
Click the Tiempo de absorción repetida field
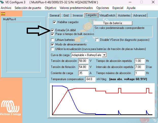(x=140, y=61)
